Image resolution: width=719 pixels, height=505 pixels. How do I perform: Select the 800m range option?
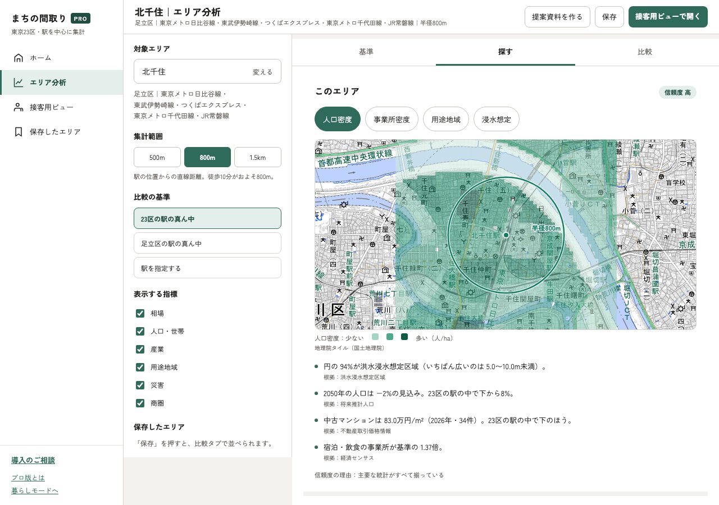[207, 157]
